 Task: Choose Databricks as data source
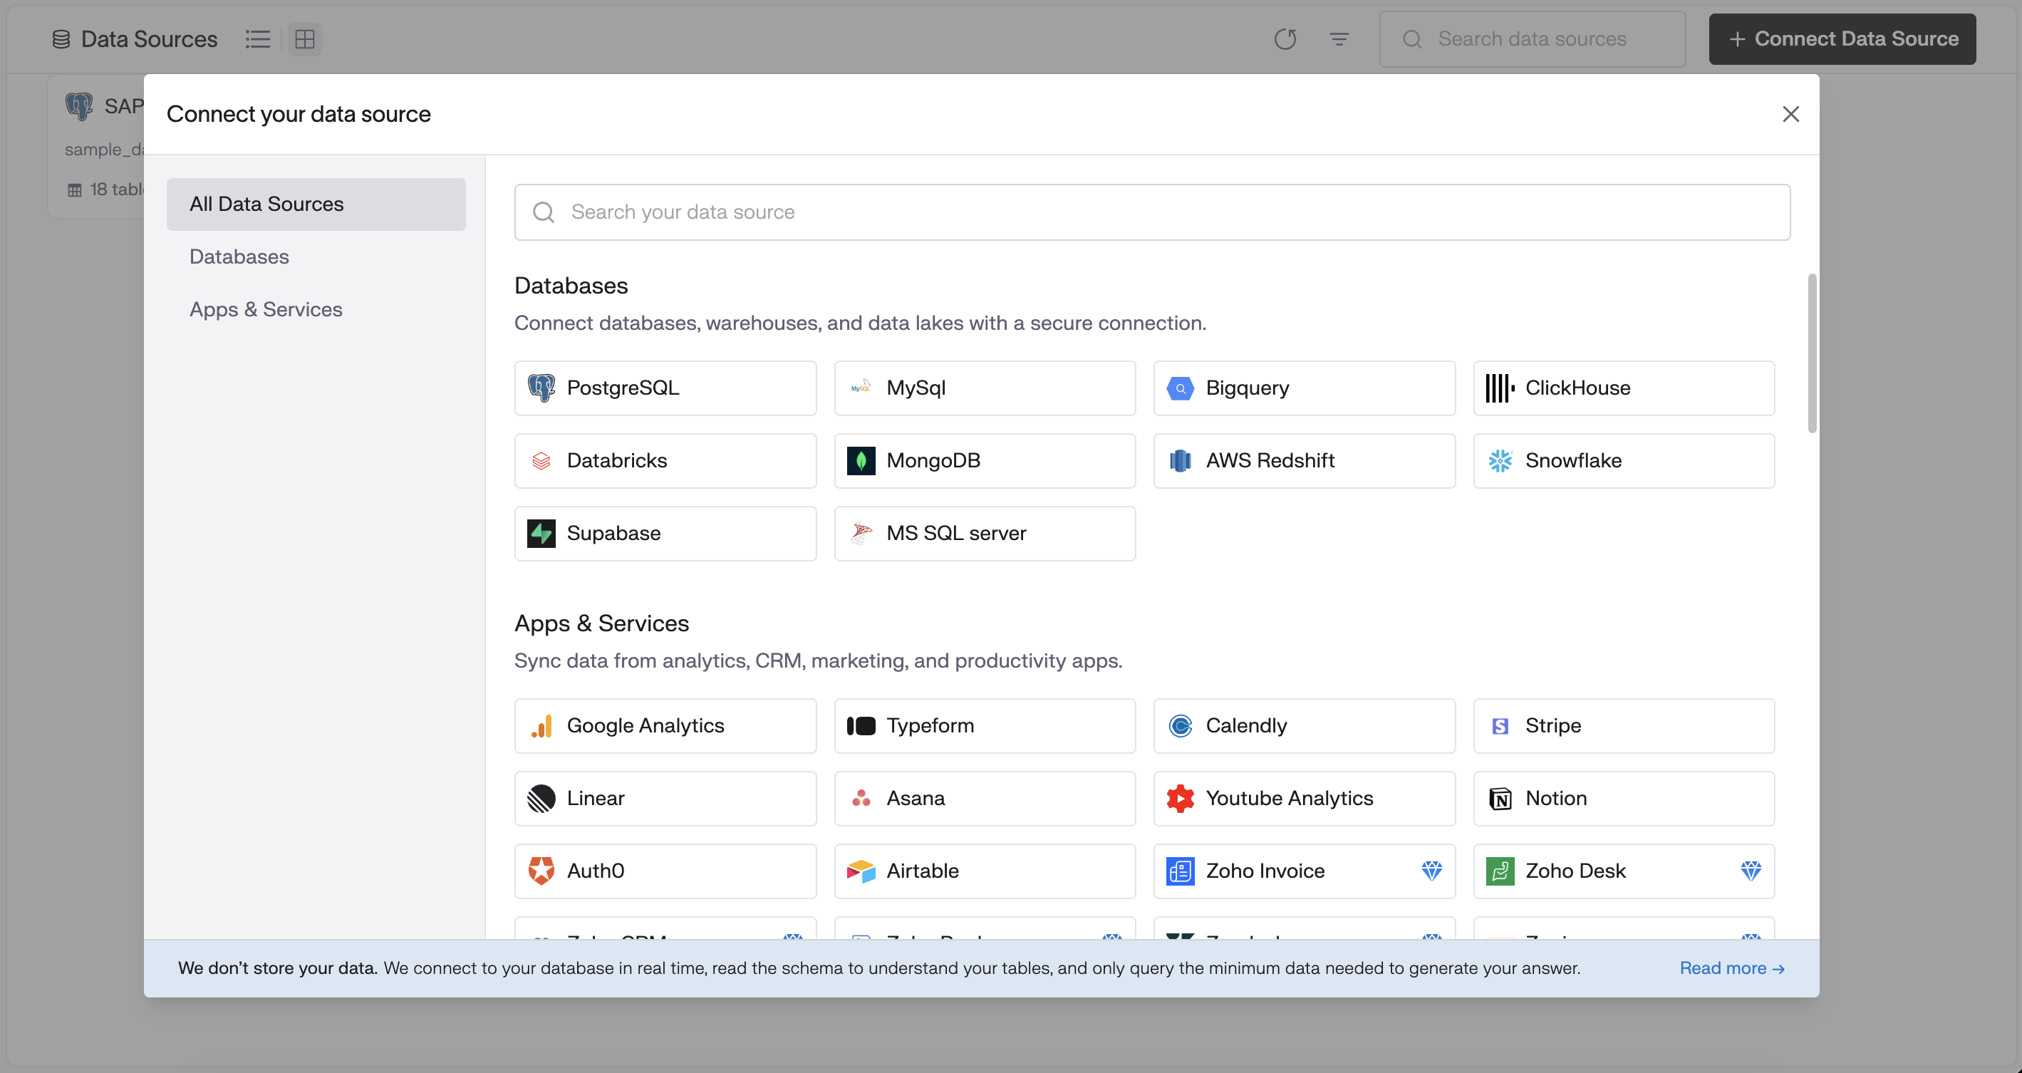click(x=665, y=461)
